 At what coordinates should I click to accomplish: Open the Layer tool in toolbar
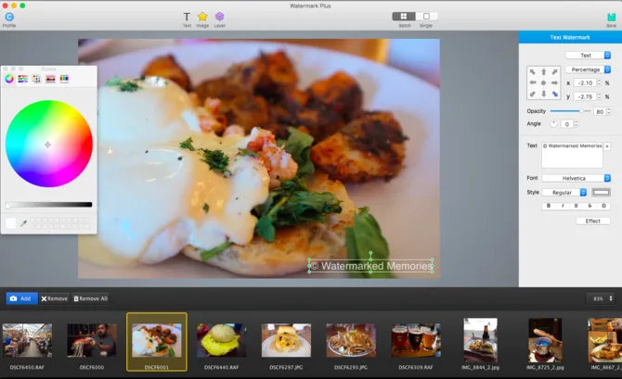tap(220, 17)
